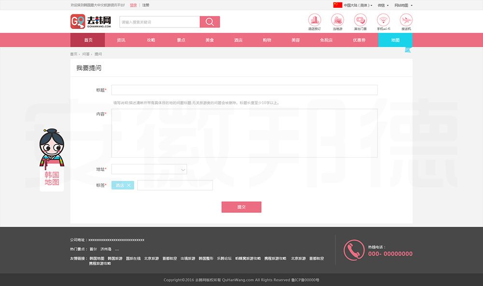The width and height of the screenshot is (483, 286).
Task: Expand the 网站地图 dropdown
Action: [x=403, y=5]
